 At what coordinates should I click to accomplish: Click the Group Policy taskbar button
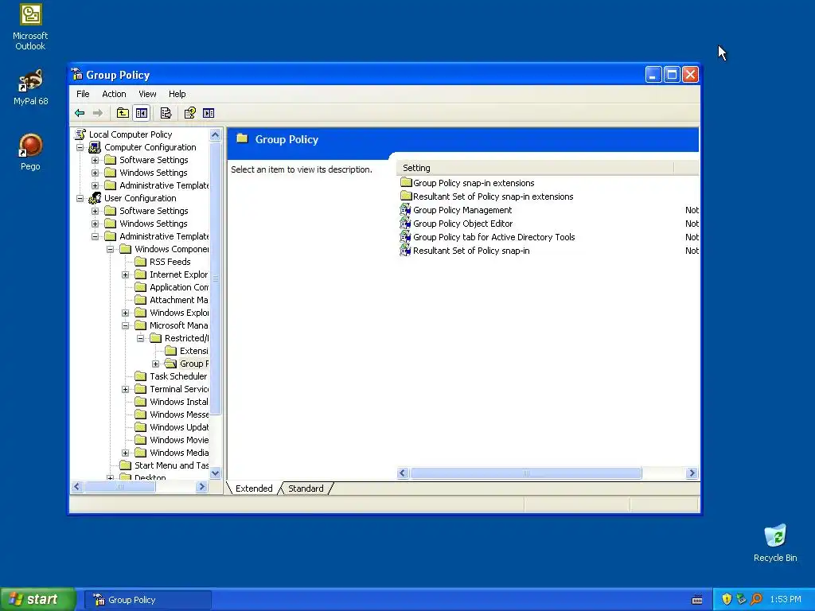click(x=147, y=600)
